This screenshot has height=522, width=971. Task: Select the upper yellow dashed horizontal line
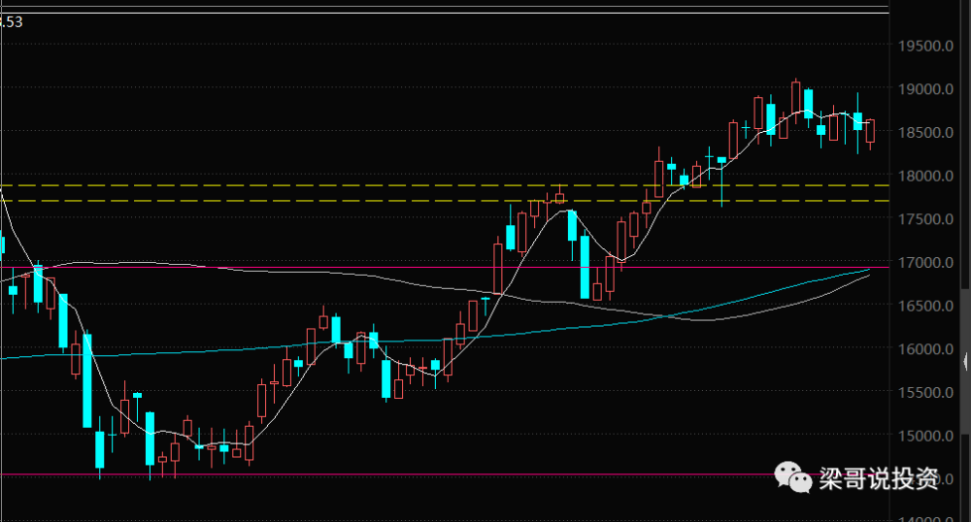point(445,185)
